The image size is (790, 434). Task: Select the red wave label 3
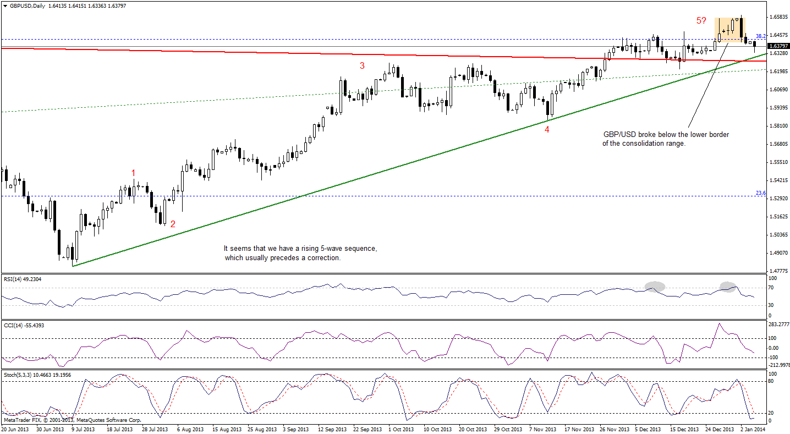(x=362, y=65)
